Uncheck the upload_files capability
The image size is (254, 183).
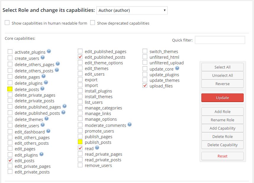145,85
